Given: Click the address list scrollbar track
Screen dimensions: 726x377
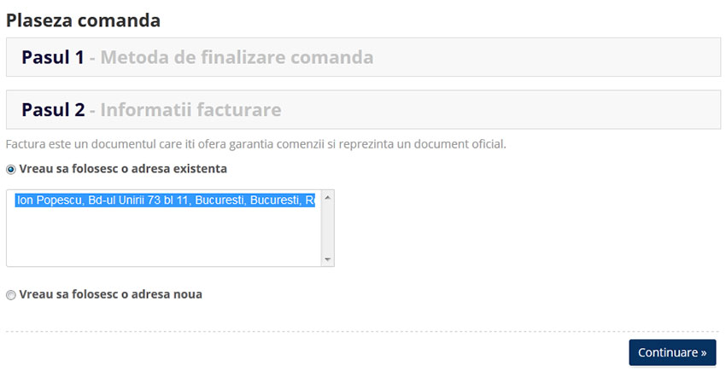Looking at the screenshot, I should point(327,228).
